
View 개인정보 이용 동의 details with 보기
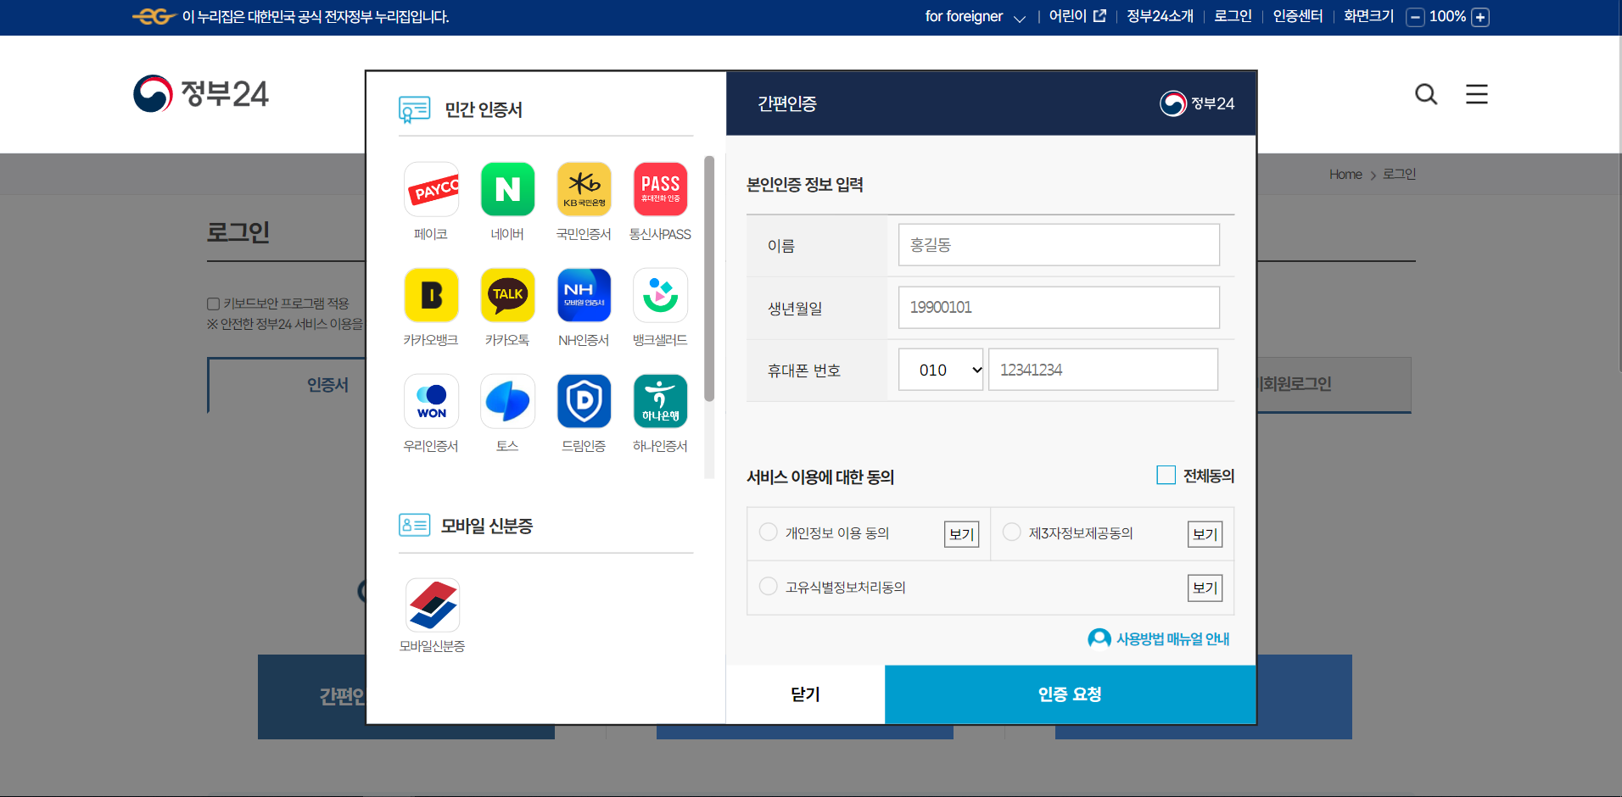(962, 534)
